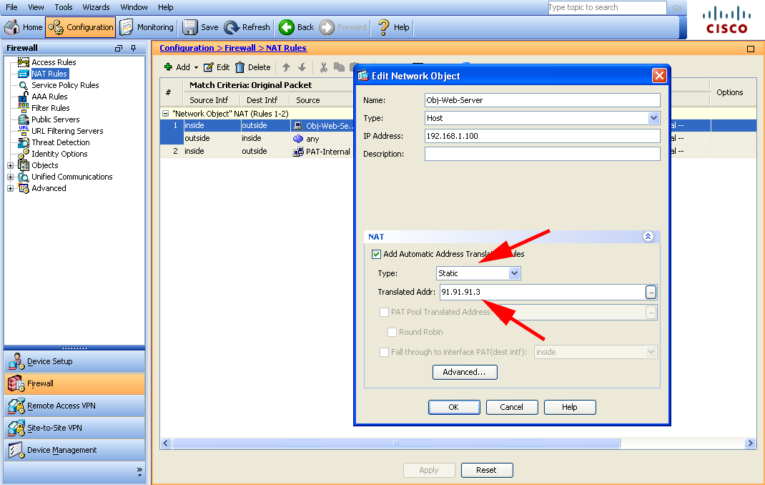Viewport: 765px width, 485px height.
Task: Click the IP Address field
Action: coord(542,136)
